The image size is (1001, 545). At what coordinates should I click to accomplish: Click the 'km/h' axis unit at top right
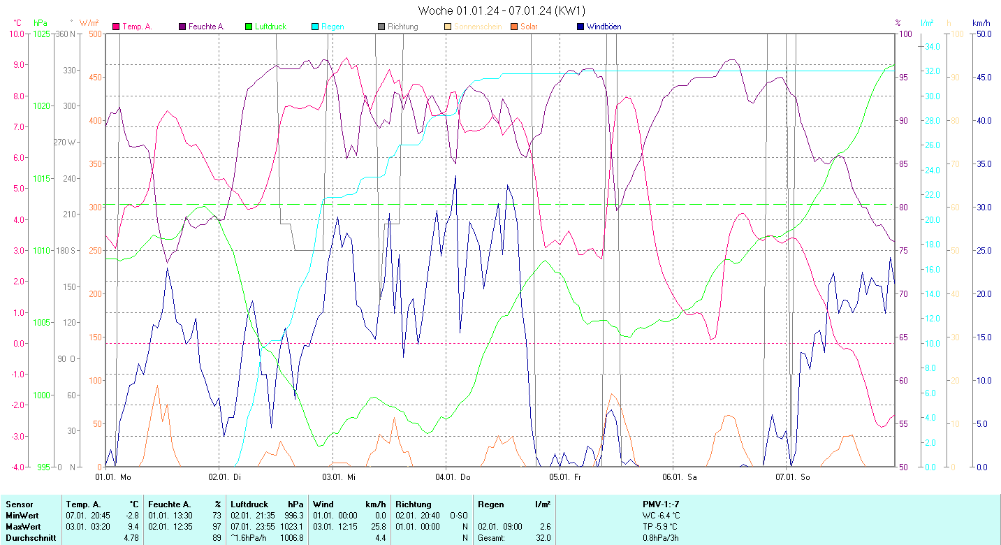coord(981,22)
